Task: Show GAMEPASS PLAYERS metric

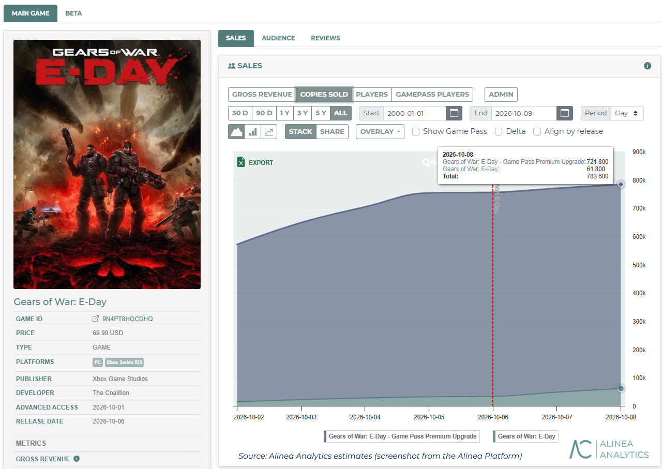Action: [x=432, y=95]
